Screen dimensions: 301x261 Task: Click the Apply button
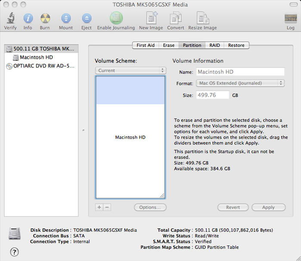(x=269, y=207)
